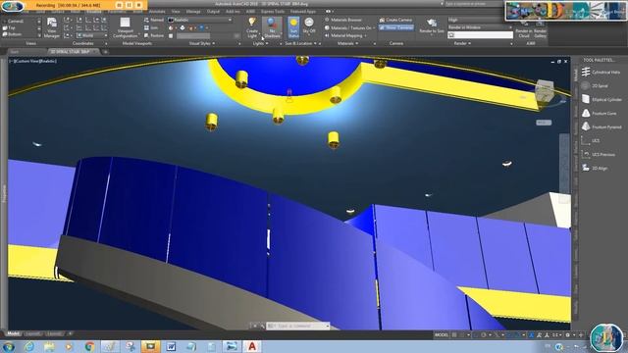Viewport: 628px width, 353px height.
Task: Select Frustum Pyramid from Tool Palettes
Action: pos(602,126)
